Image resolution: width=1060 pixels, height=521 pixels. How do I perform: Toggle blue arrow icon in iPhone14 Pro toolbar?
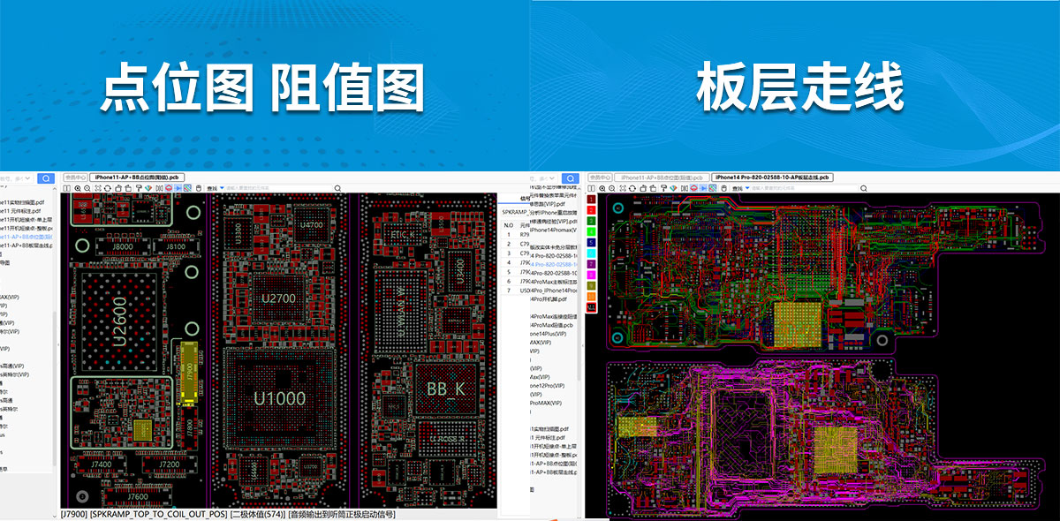tap(703, 188)
